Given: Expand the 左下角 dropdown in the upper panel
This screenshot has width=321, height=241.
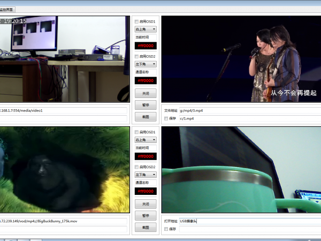Looking at the screenshot, I should [146, 64].
